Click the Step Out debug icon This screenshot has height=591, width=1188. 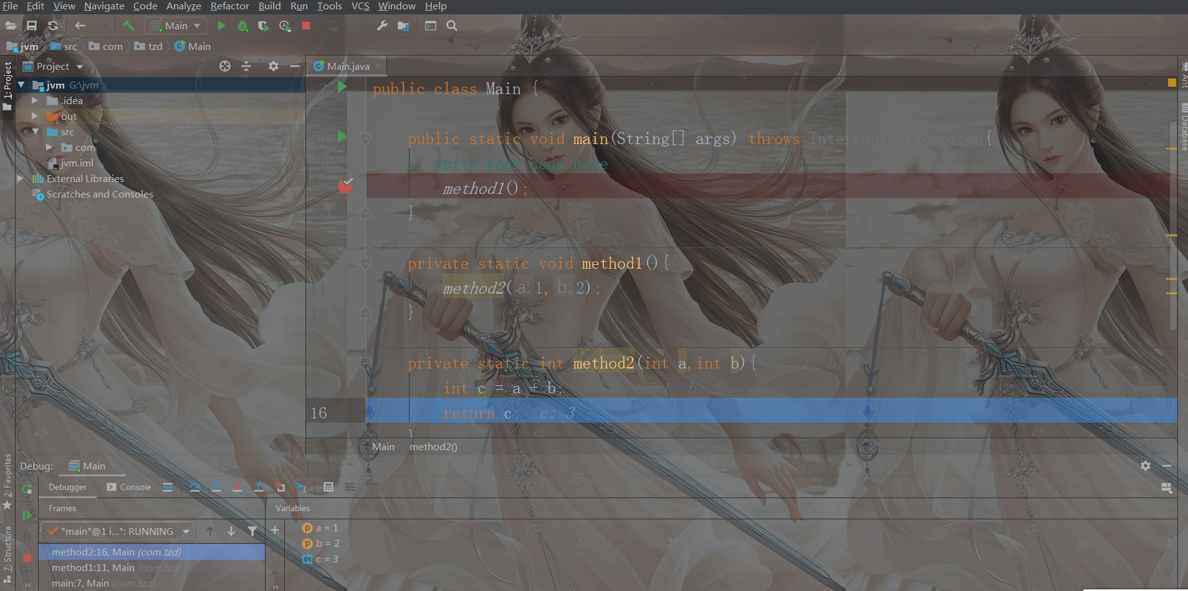coord(259,487)
